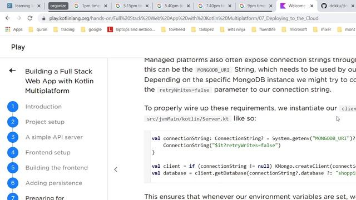Screen dimensions: 356x200
Task: Close the 9pm time tab
Action: click(271, 6)
